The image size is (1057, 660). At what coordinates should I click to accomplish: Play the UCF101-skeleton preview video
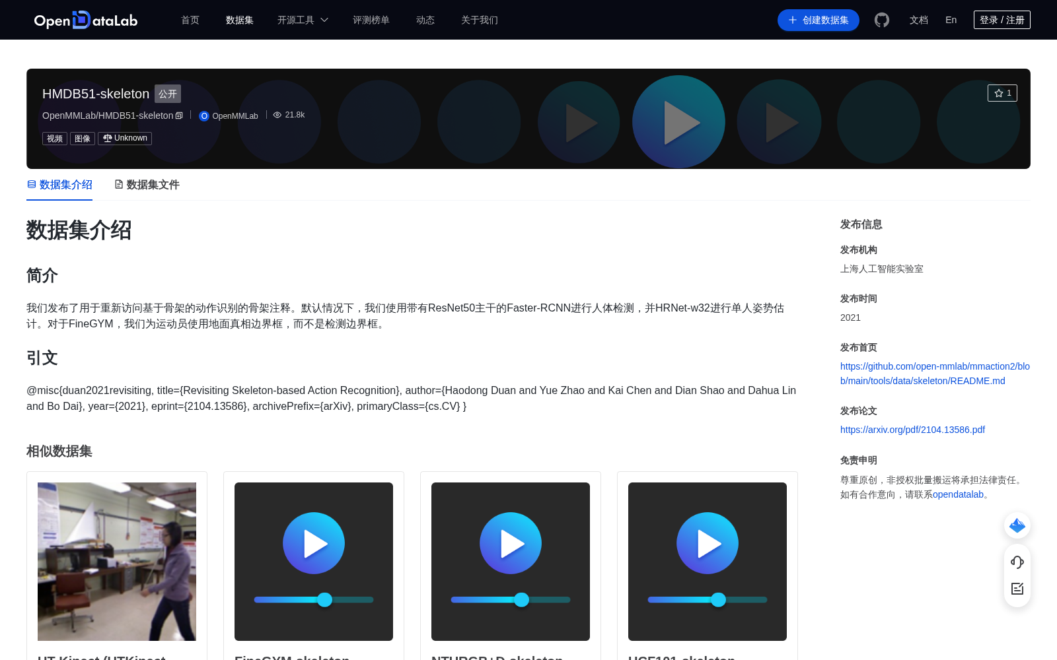pos(708,543)
